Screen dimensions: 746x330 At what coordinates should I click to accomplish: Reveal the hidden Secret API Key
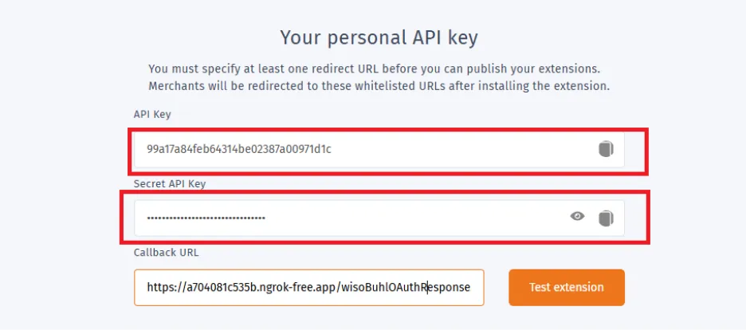click(577, 217)
